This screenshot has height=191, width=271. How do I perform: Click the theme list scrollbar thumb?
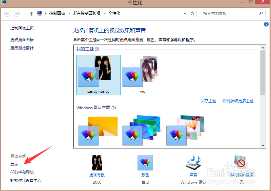click(x=263, y=72)
